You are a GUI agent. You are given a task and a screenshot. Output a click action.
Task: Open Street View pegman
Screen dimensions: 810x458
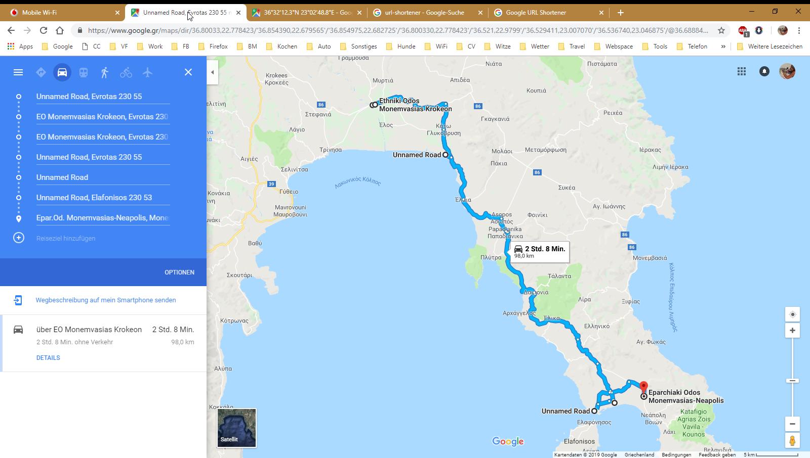(x=793, y=441)
